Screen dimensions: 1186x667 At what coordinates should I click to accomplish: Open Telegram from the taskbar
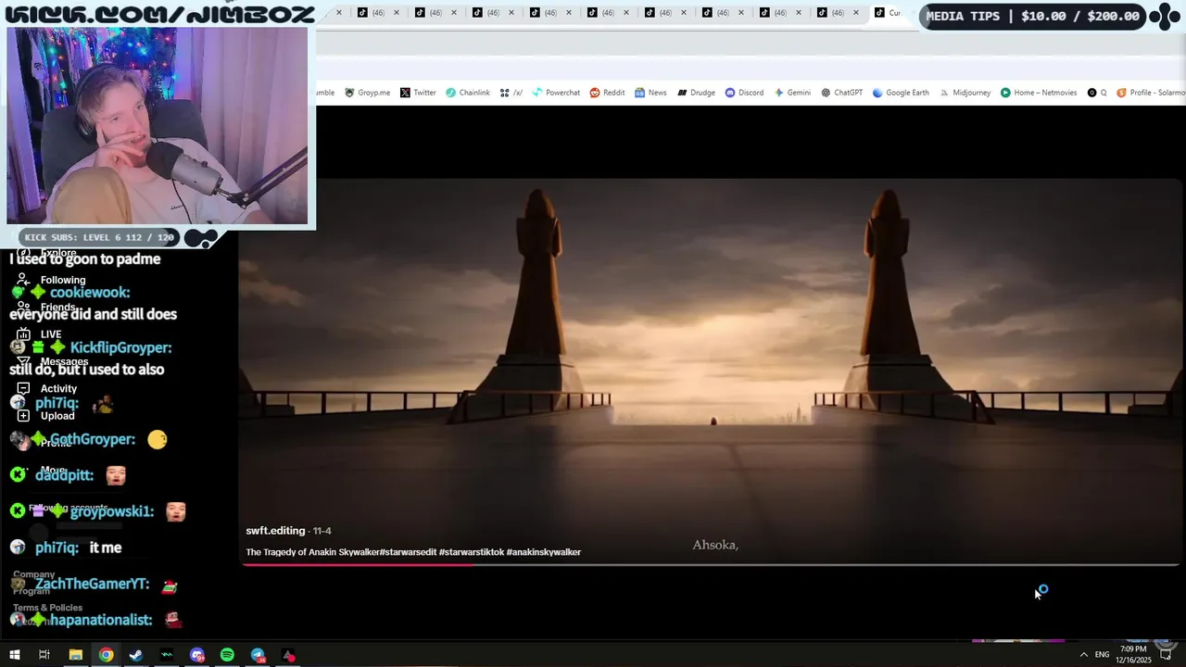pos(258,655)
